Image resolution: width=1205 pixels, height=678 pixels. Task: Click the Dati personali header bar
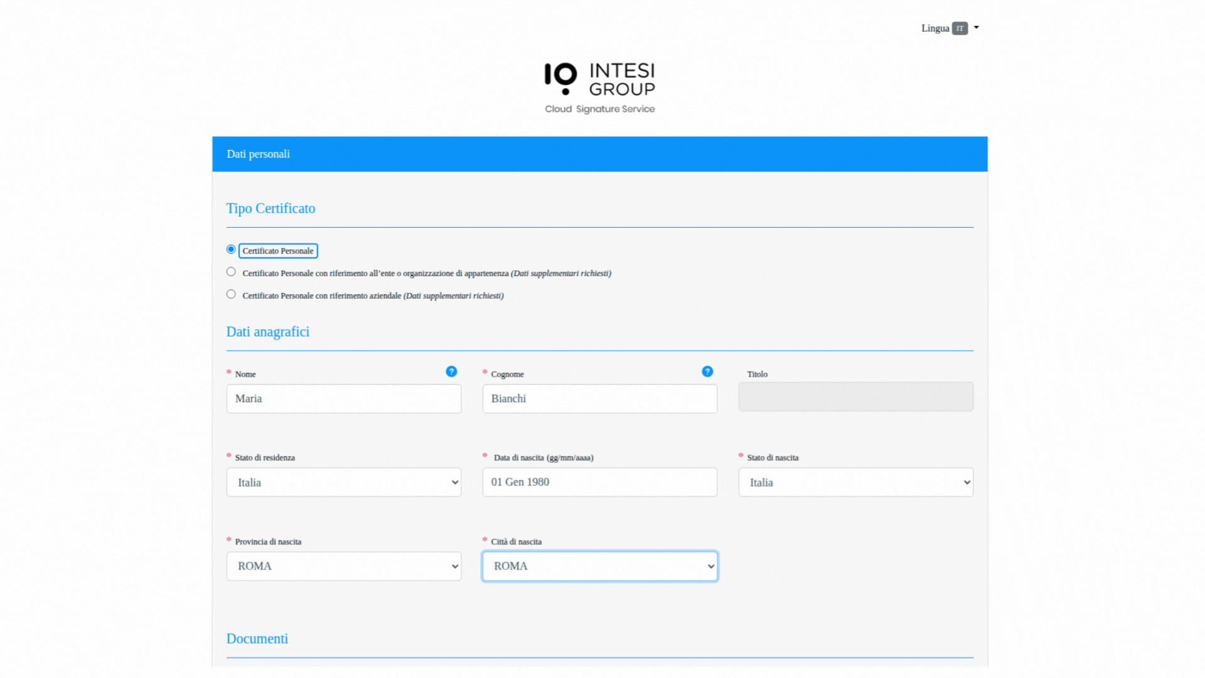(x=258, y=154)
